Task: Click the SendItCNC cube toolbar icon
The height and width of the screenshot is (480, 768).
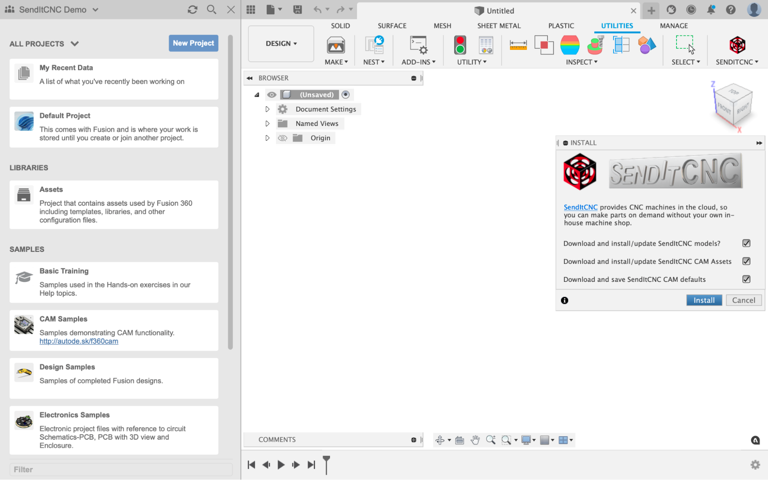Action: 737,45
